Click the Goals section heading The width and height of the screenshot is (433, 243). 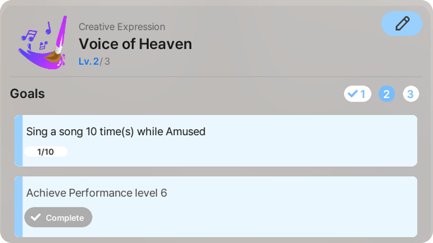[x=27, y=94]
